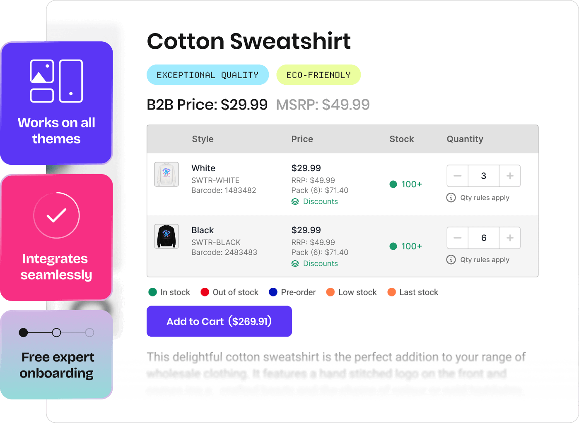This screenshot has height=423, width=579.
Task: Click the info icon next to White quantity rules
Action: click(x=451, y=198)
